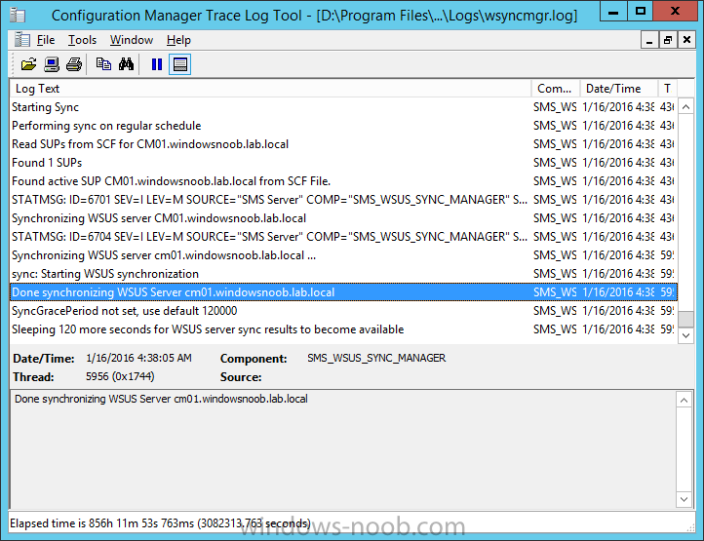Click the detail pane scroll up arrow
The width and height of the screenshot is (704, 541).
click(684, 400)
